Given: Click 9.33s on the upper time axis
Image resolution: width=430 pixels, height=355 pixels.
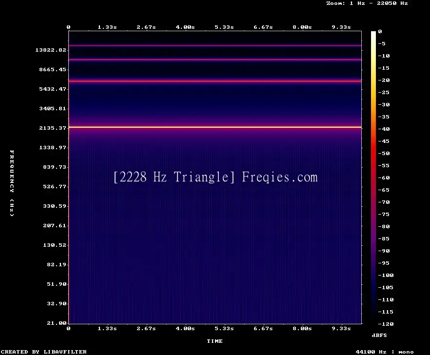Looking at the screenshot, I should click(x=341, y=27).
